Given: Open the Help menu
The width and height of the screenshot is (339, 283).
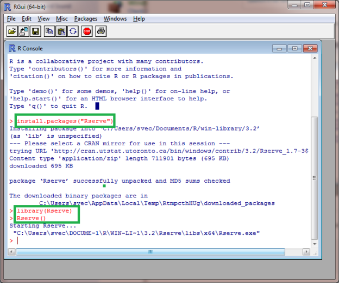Looking at the screenshot, I should tap(139, 18).
